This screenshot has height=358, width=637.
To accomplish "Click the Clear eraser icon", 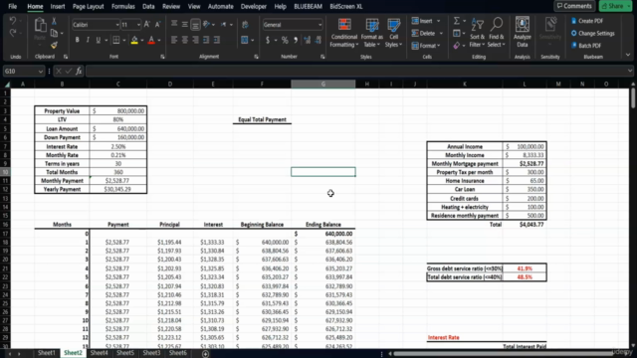I will 457,46.
